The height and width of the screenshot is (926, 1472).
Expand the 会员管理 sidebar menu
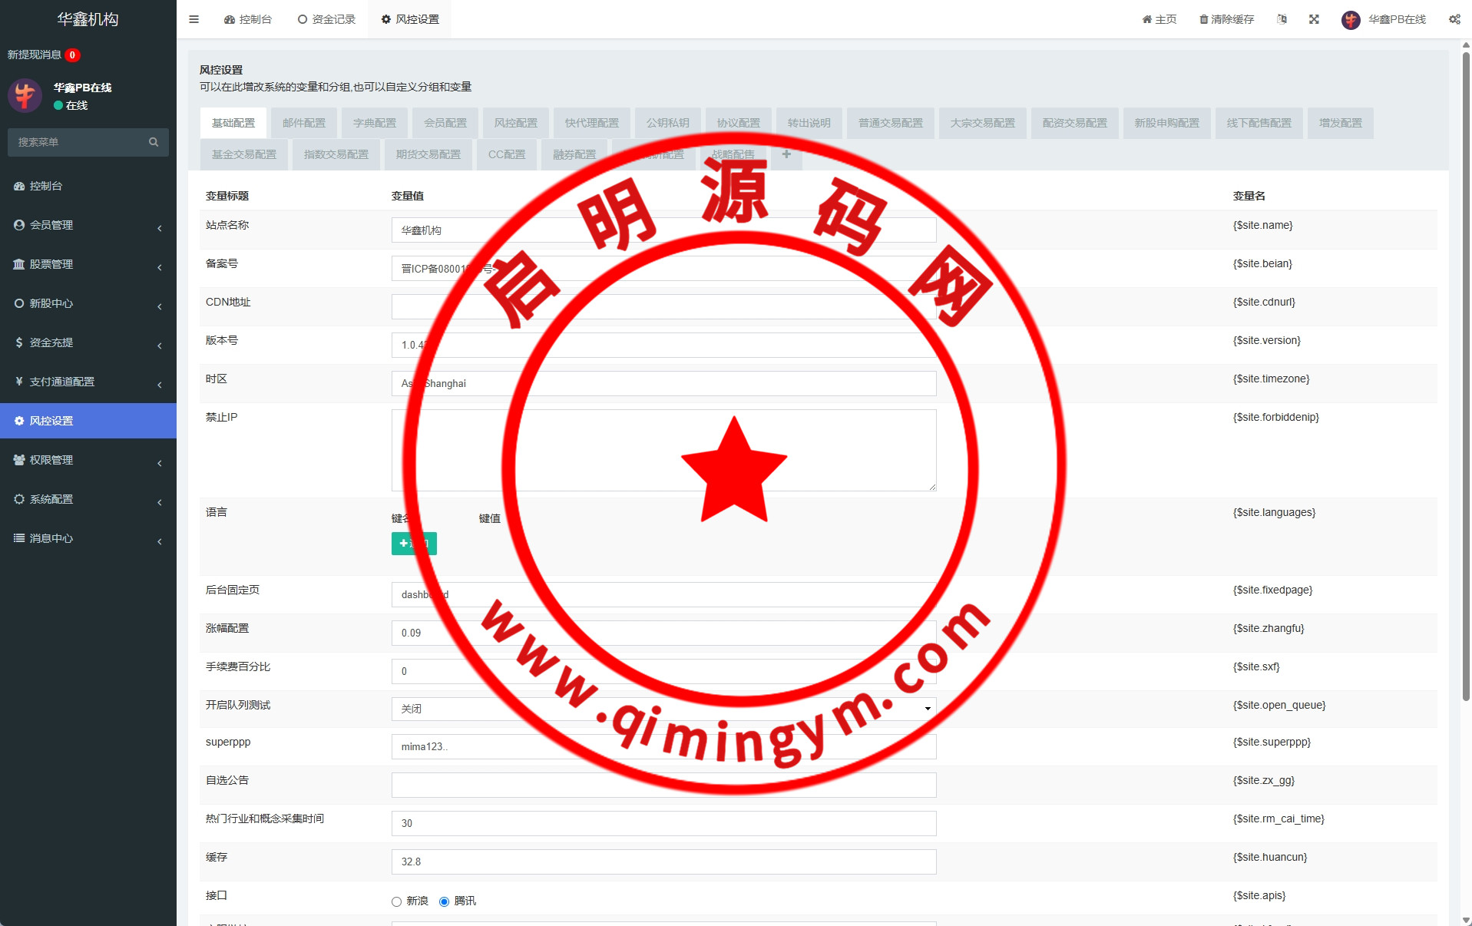tap(88, 225)
